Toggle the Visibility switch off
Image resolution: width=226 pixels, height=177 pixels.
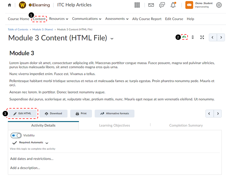pyautogui.click(x=16, y=135)
